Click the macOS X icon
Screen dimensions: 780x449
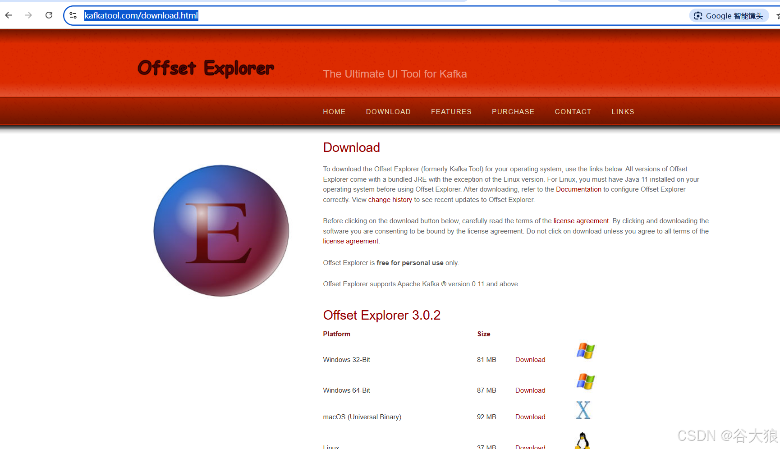(583, 410)
